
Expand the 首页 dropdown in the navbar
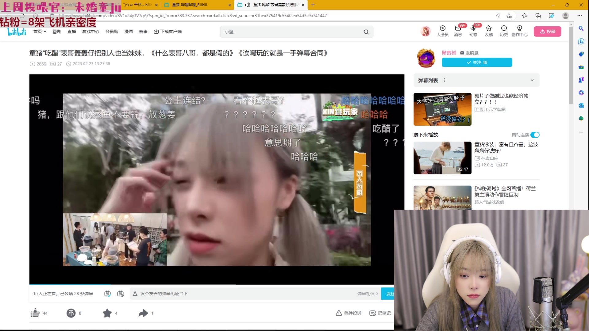(44, 32)
